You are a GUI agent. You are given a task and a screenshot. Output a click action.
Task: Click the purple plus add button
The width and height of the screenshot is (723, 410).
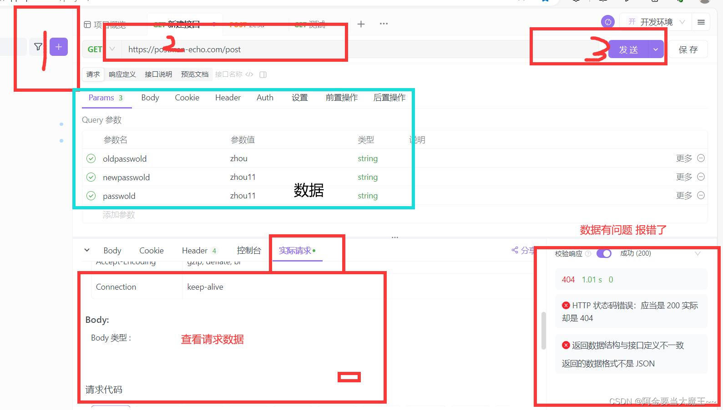[x=59, y=47]
